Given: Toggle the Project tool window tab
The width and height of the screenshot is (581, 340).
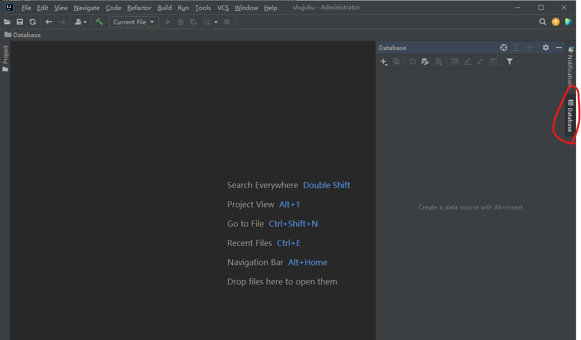Looking at the screenshot, I should pyautogui.click(x=5, y=58).
